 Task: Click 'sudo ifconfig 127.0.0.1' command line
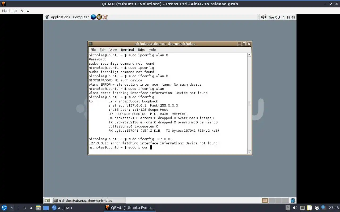click(x=131, y=139)
